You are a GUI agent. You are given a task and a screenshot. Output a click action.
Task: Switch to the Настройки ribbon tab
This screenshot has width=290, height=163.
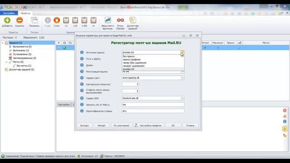click(x=9, y=13)
